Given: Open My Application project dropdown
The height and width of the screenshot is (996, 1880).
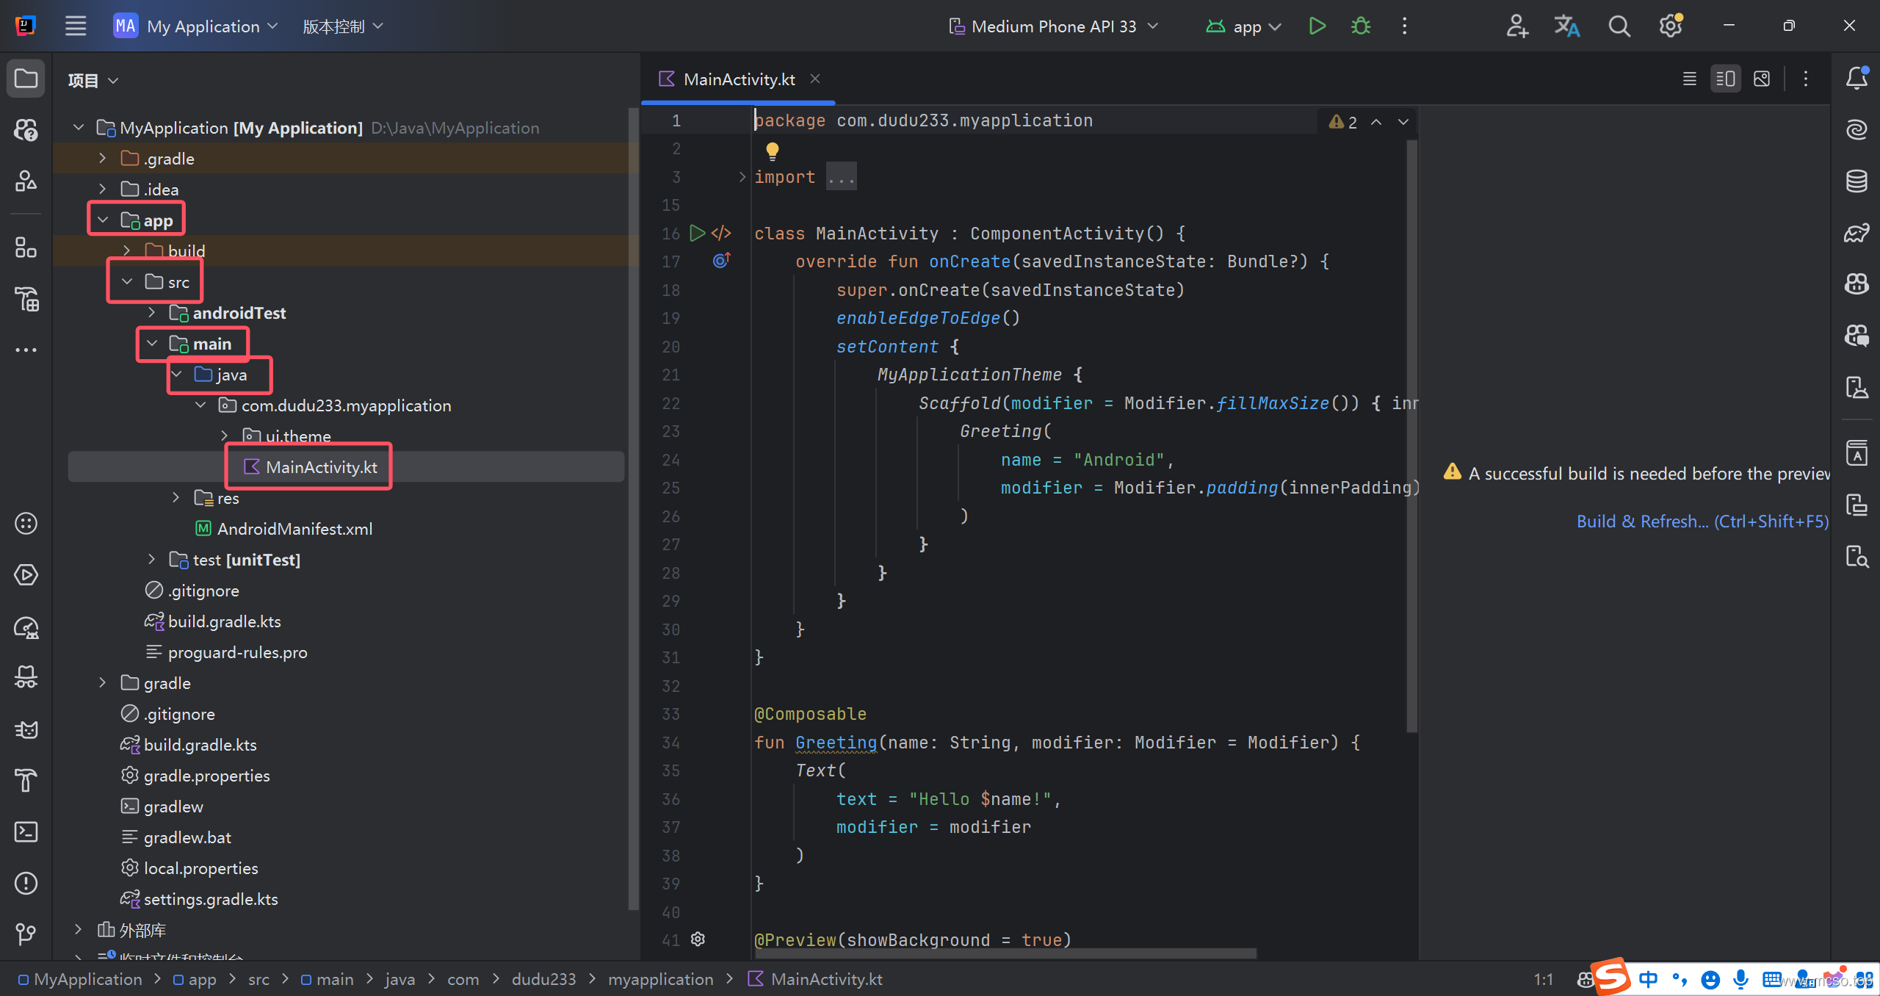Looking at the screenshot, I should click(197, 26).
